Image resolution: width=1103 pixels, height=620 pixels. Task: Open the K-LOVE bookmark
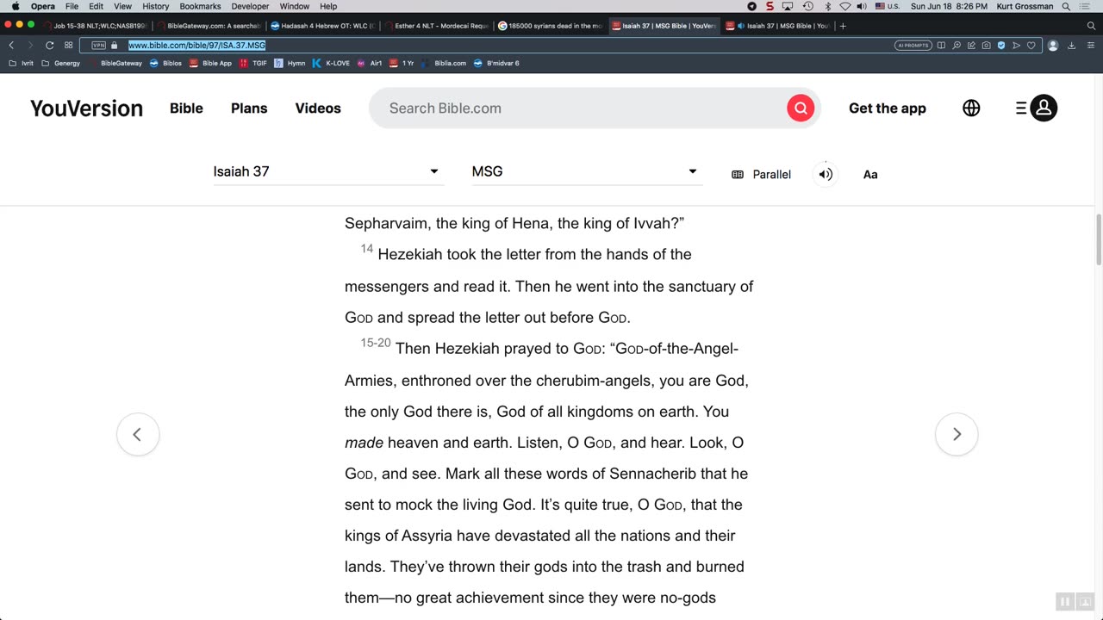tap(331, 63)
